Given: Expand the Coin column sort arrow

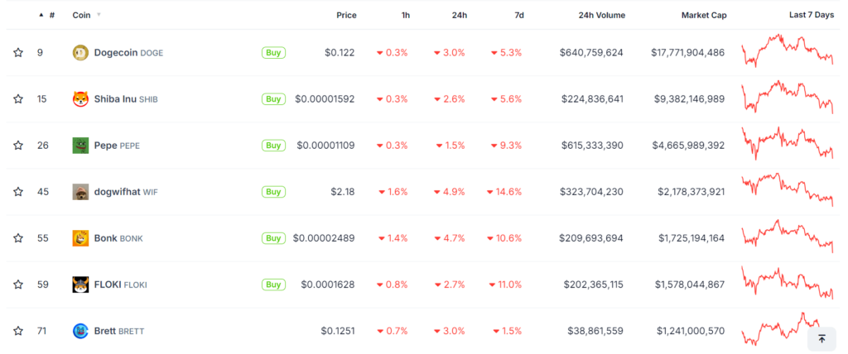Looking at the screenshot, I should (99, 15).
